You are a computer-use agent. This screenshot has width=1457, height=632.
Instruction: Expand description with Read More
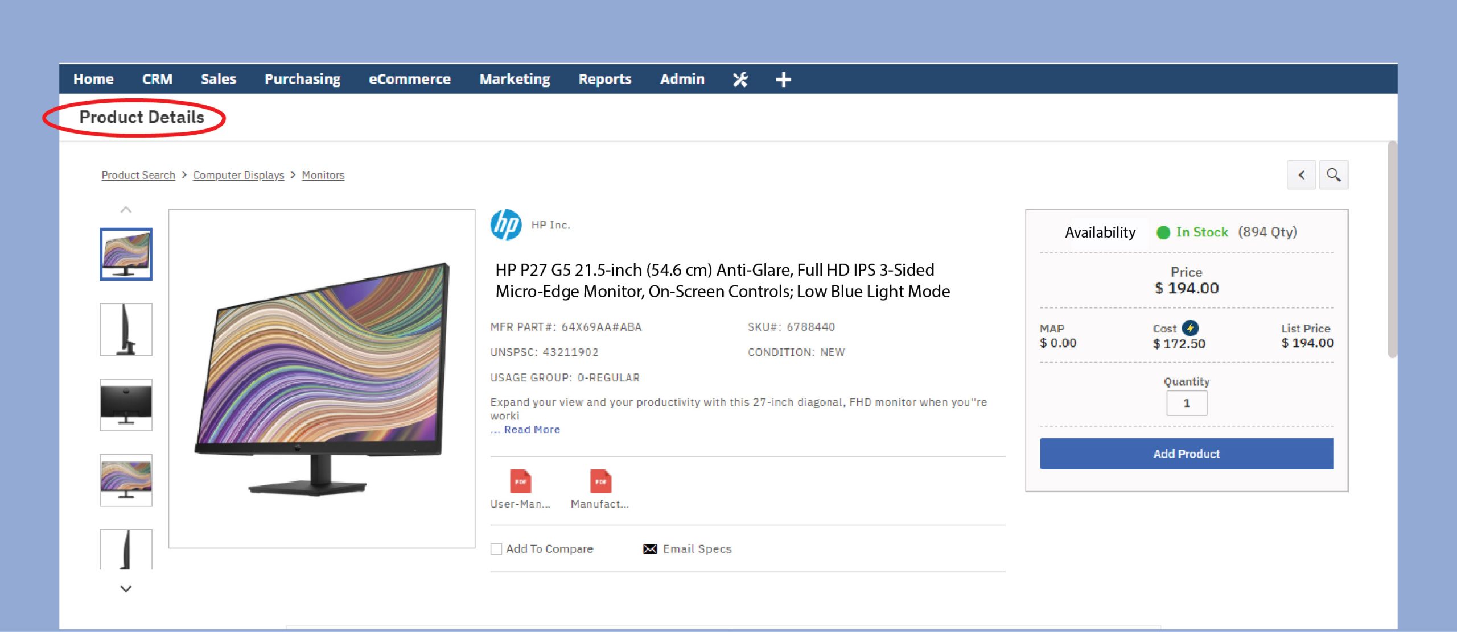click(532, 430)
